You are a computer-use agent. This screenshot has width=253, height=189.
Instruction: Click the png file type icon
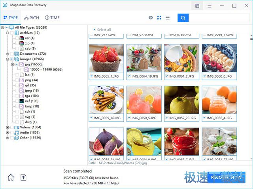(x=22, y=80)
